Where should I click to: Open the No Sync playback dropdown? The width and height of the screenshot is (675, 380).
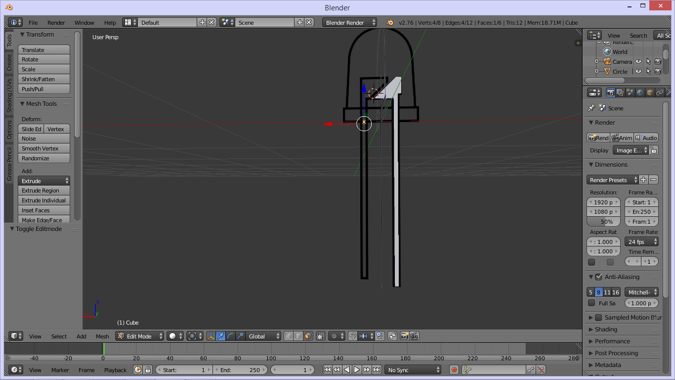point(413,370)
